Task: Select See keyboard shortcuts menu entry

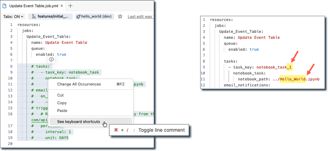Action: click(79, 121)
